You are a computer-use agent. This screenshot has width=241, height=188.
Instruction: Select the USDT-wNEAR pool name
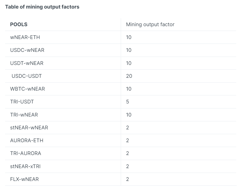tap(27, 63)
